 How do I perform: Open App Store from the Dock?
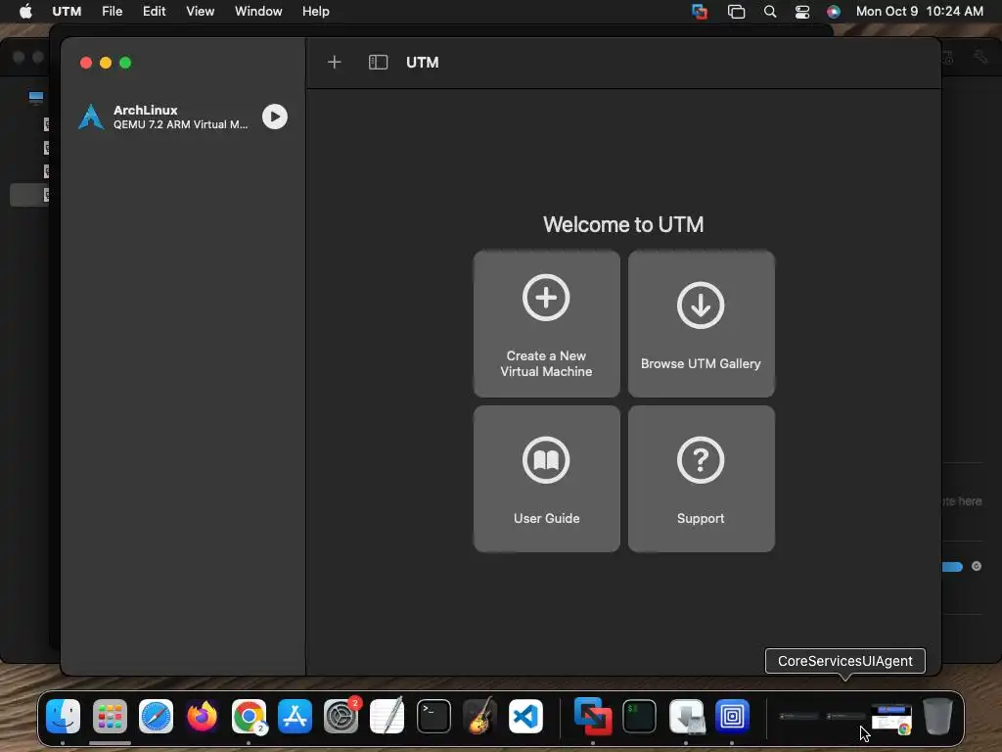pos(295,716)
